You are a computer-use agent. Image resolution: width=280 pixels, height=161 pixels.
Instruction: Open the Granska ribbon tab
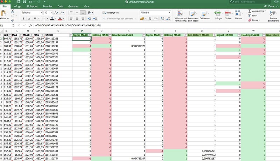click(73, 6)
